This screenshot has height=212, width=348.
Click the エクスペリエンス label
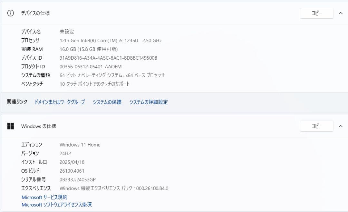(36, 188)
